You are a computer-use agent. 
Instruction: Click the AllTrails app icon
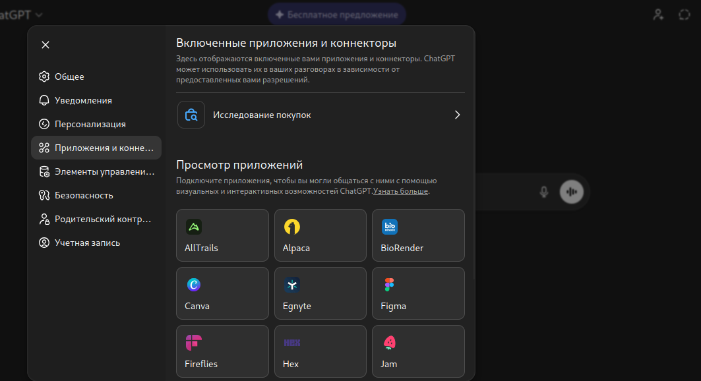pos(194,227)
